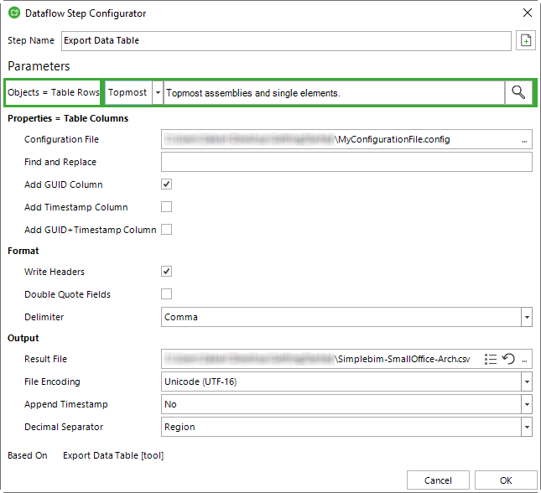Viewport: 541px width, 493px height.
Task: Browse for Result File with ellipsis button
Action: 524,361
